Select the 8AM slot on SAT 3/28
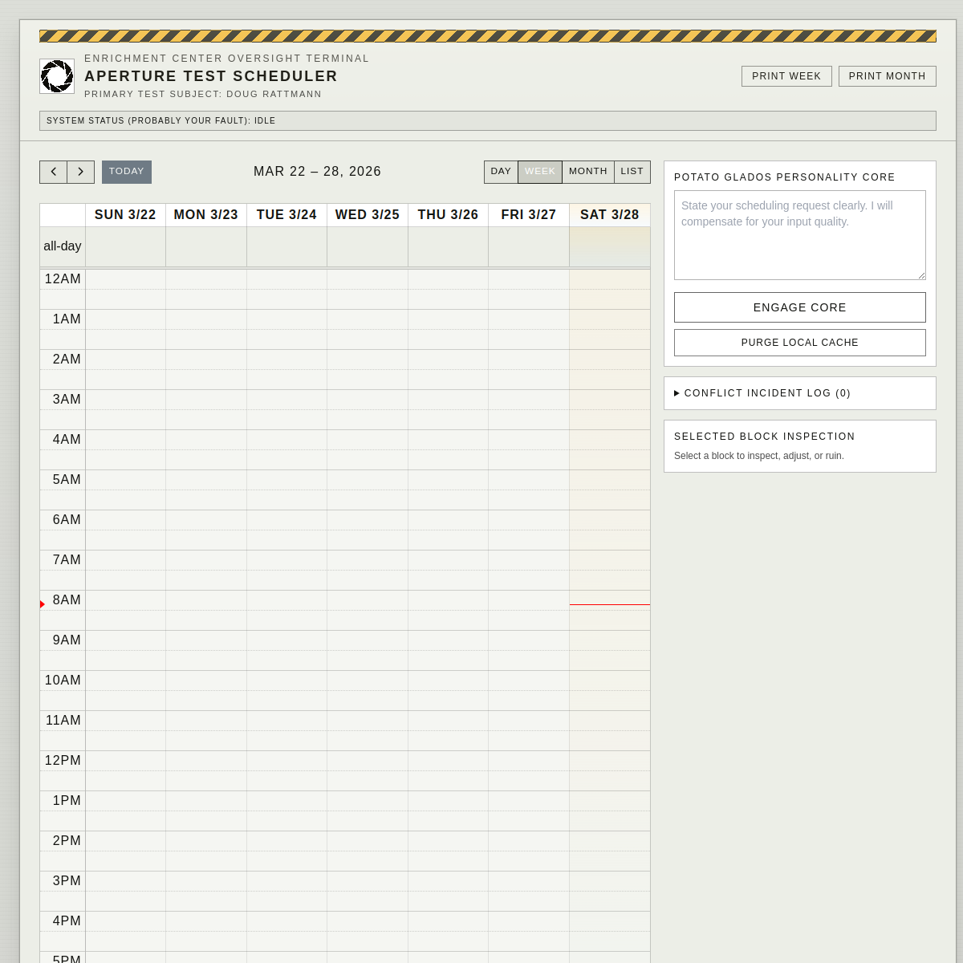The image size is (963, 963). click(x=610, y=610)
